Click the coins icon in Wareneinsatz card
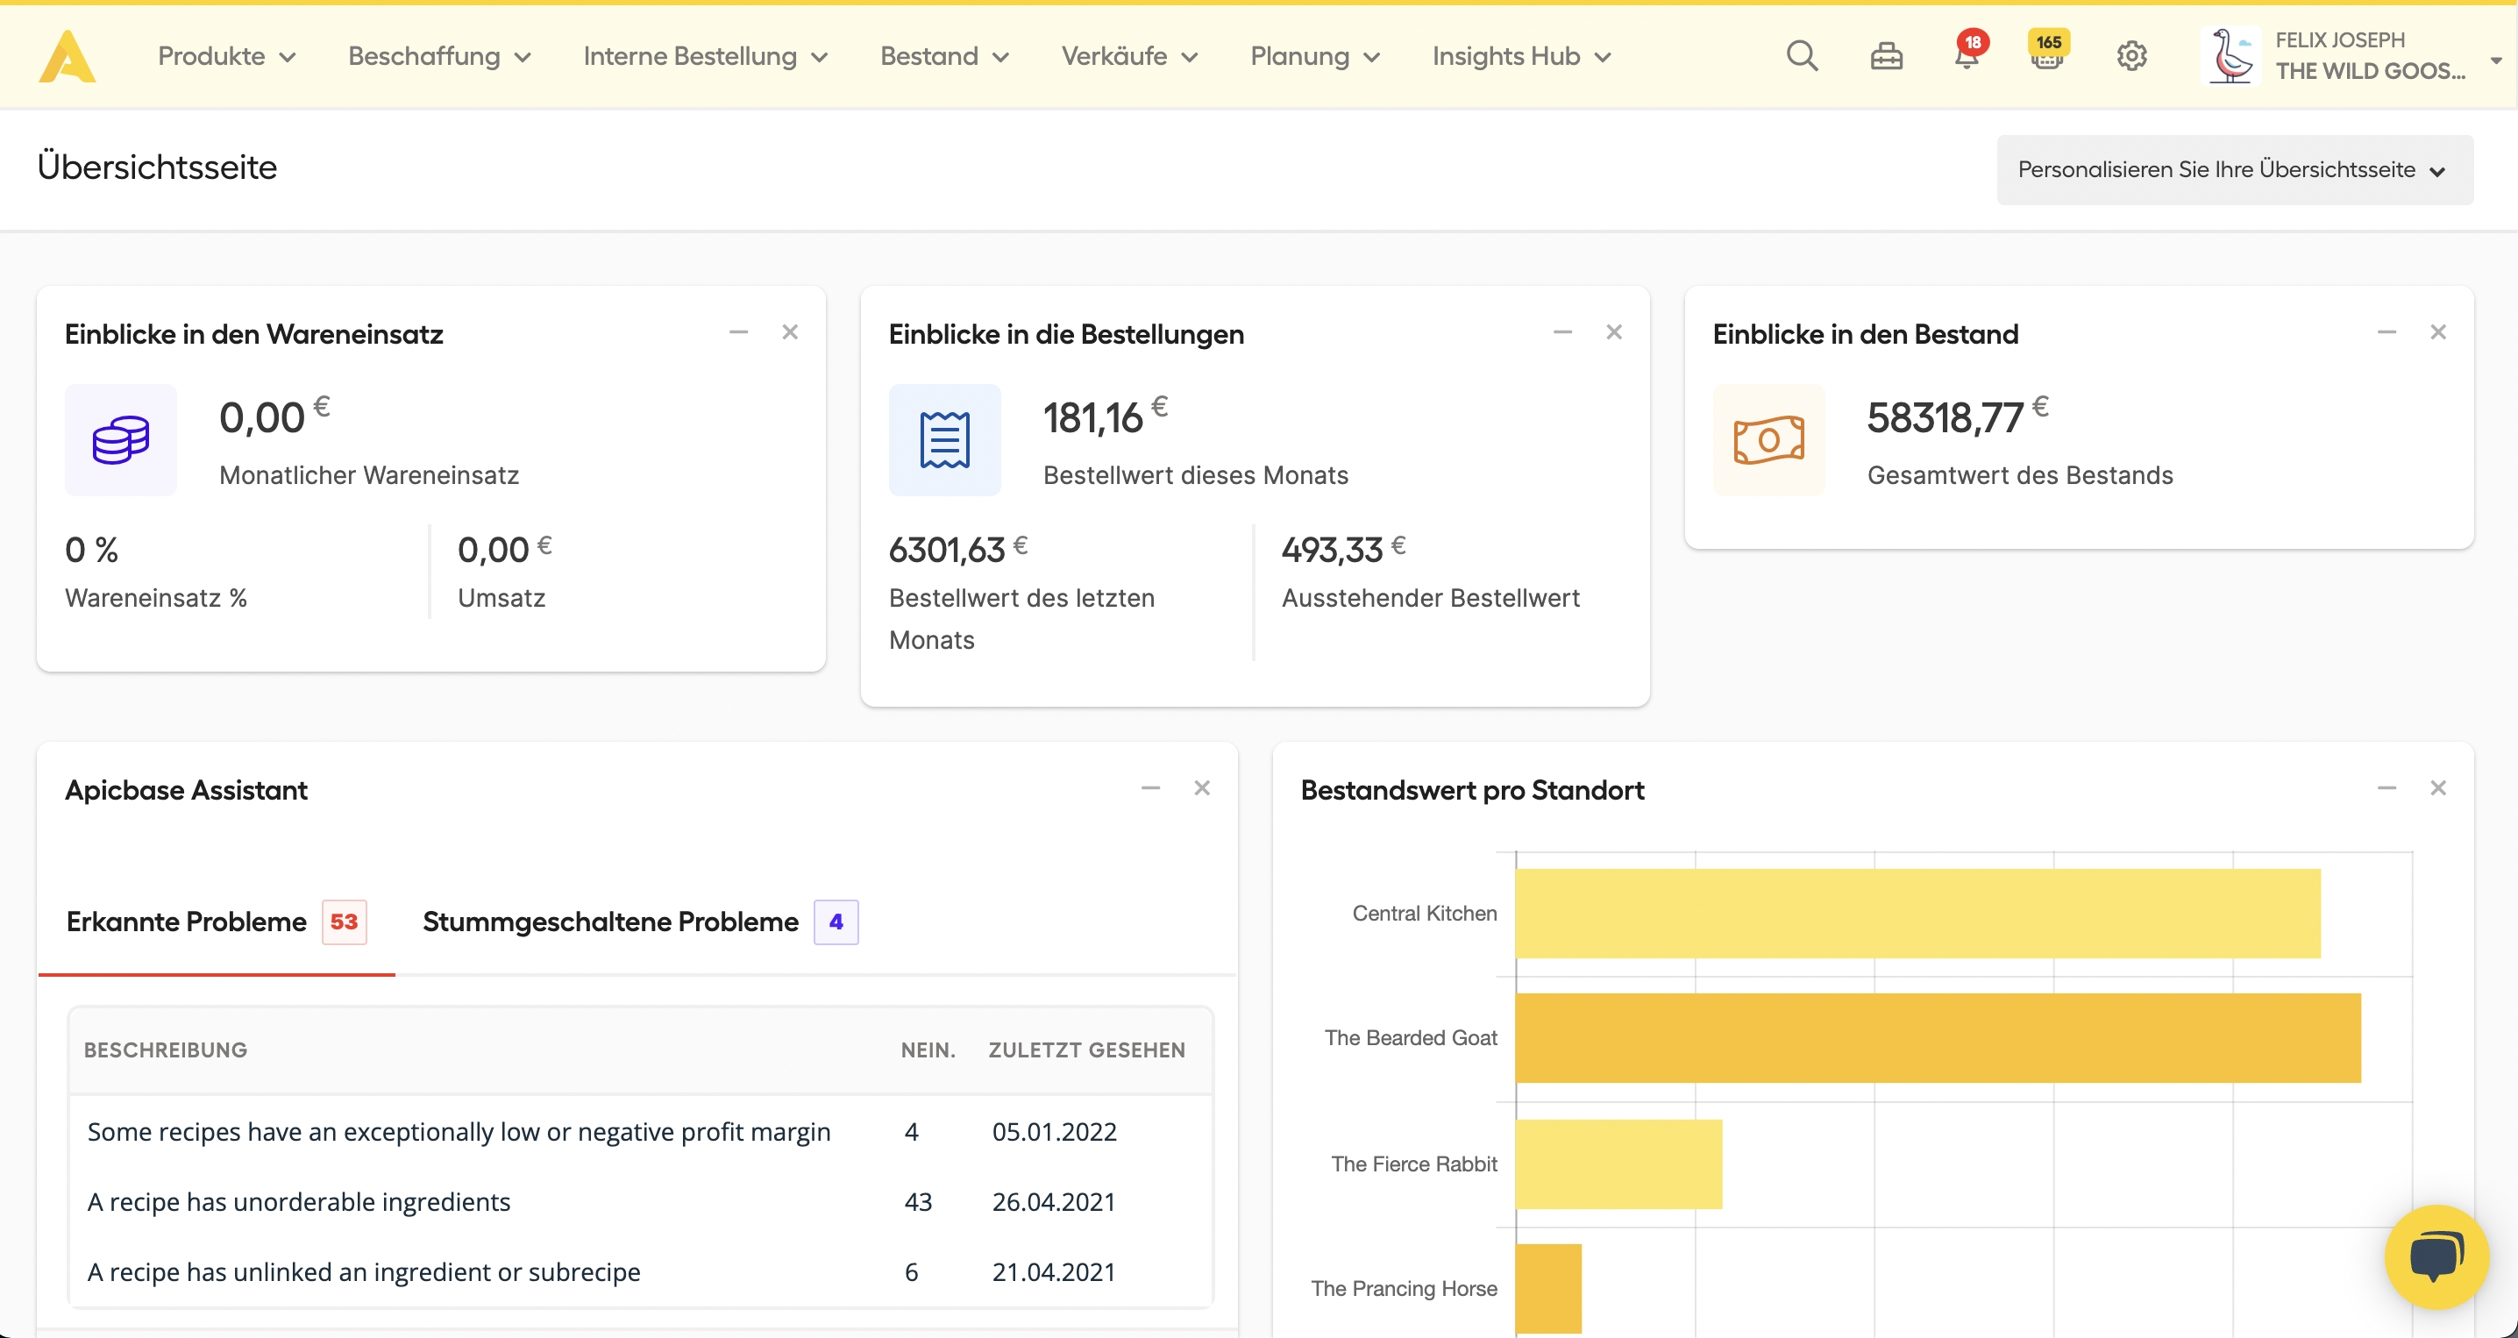 tap(120, 440)
